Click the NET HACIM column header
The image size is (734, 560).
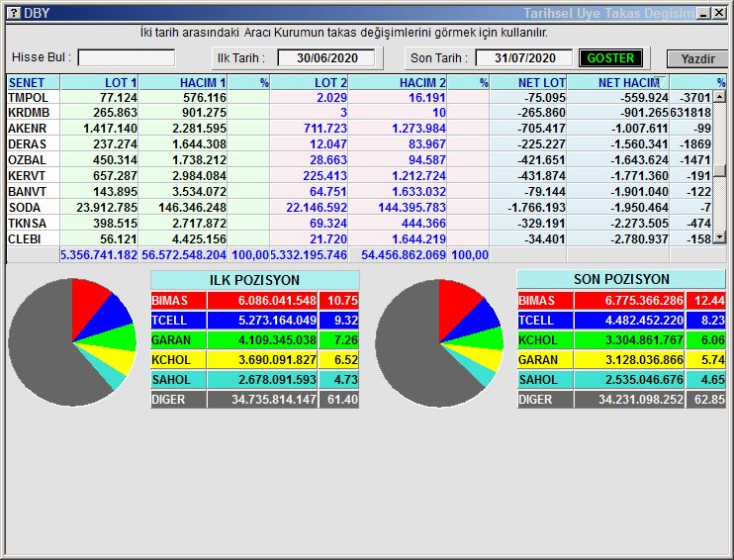tap(628, 83)
